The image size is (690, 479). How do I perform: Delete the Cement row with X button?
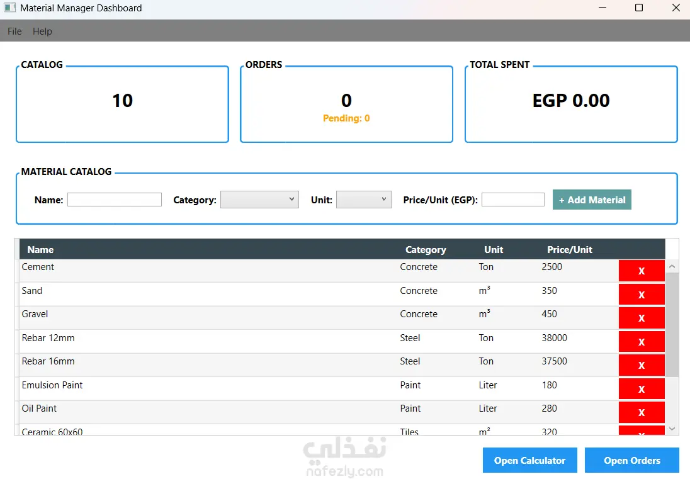click(x=641, y=271)
